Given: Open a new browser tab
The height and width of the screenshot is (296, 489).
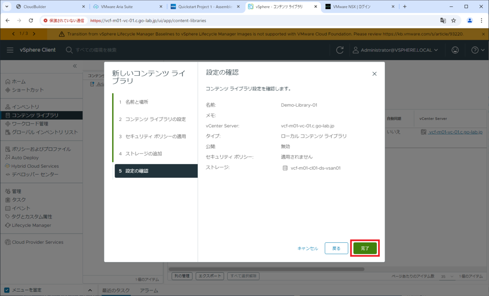Looking at the screenshot, I should (405, 7).
